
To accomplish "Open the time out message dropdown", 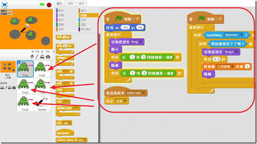I will pyautogui.click(x=136, y=93).
